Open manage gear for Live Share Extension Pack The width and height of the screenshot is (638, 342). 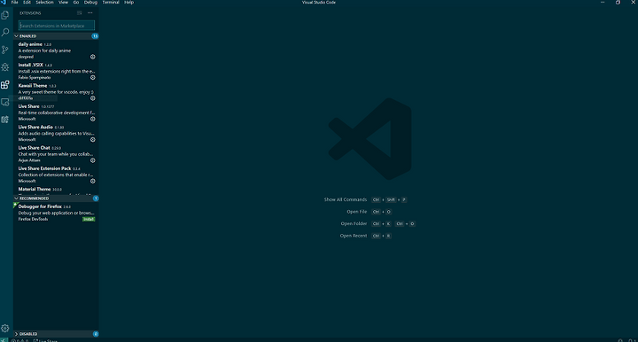click(x=93, y=181)
